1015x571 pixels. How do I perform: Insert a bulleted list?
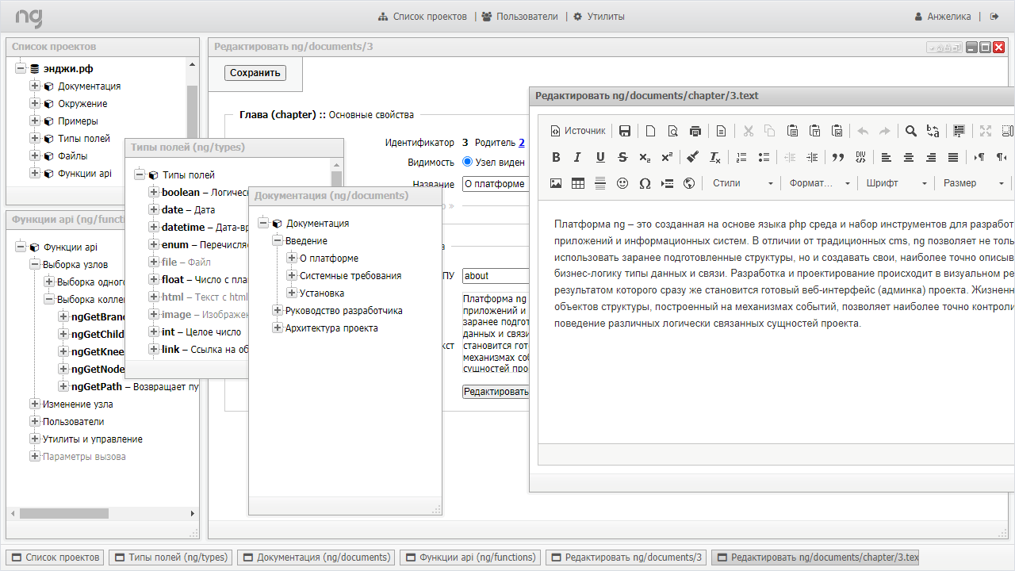click(764, 157)
